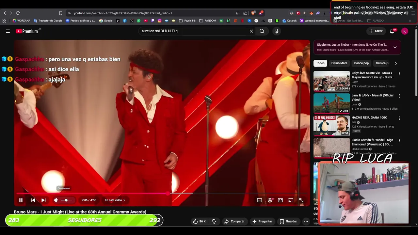
Task: Open Weezyx bookmark
Action: pos(314,21)
